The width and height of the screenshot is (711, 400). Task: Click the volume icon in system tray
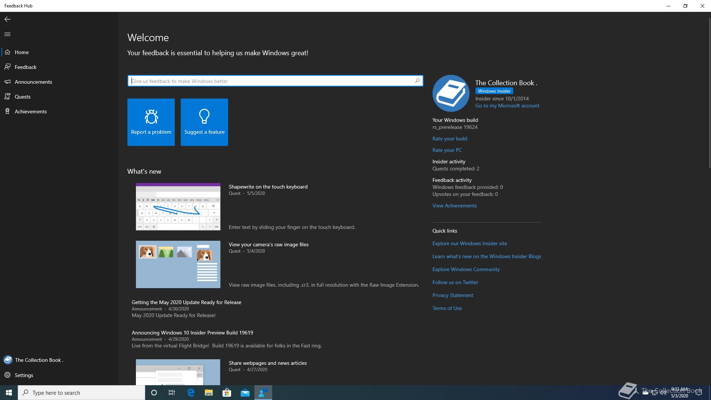[x=663, y=393]
